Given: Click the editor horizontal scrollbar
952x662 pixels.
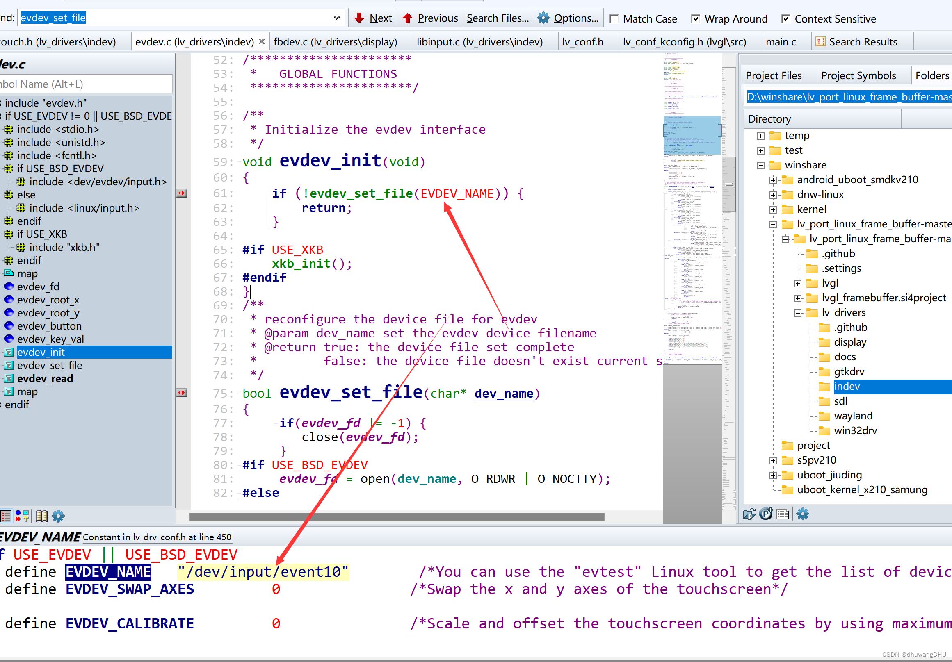Looking at the screenshot, I should 397,516.
